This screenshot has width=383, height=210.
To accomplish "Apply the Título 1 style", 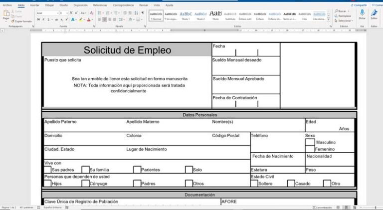I will 186,15.
